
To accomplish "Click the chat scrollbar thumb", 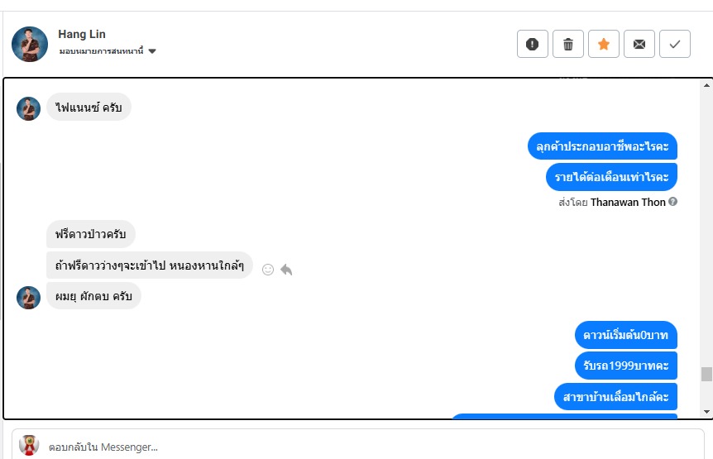I will 706,374.
